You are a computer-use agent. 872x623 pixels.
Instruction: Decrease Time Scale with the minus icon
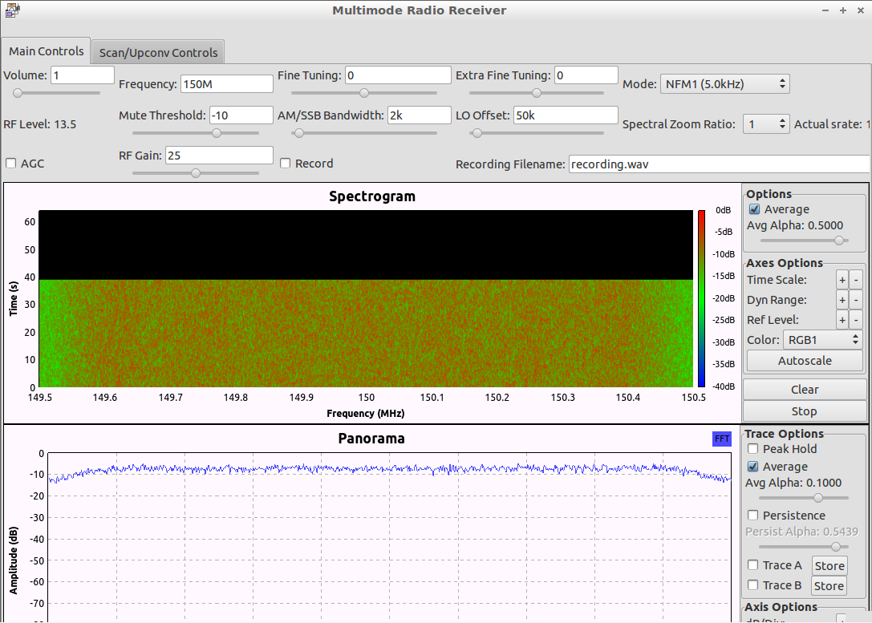(x=855, y=279)
